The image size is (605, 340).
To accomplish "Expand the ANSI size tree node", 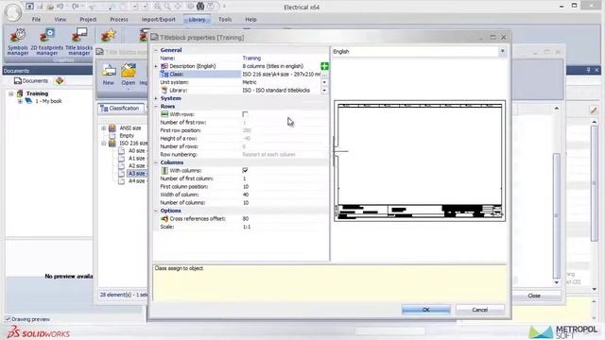I will click(103, 128).
